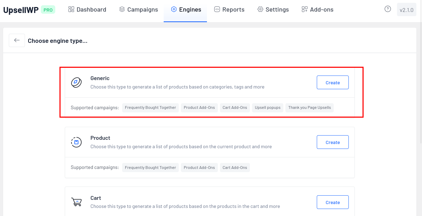Click the UpsellWP logo
Screen dimensions: 422x216
pos(21,10)
